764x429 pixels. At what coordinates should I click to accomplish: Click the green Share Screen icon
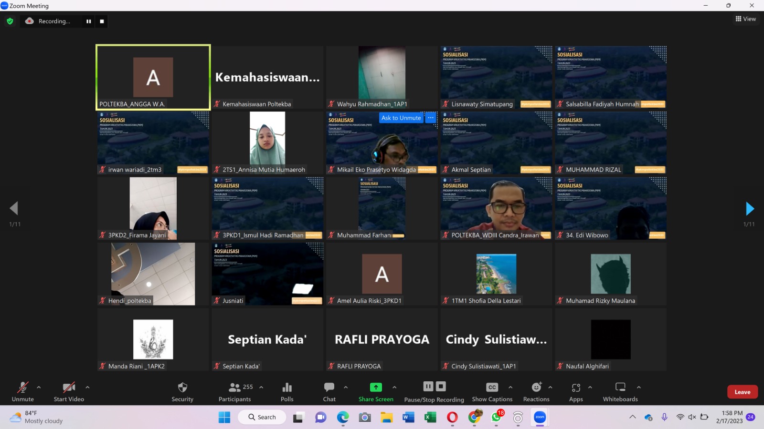pyautogui.click(x=376, y=388)
